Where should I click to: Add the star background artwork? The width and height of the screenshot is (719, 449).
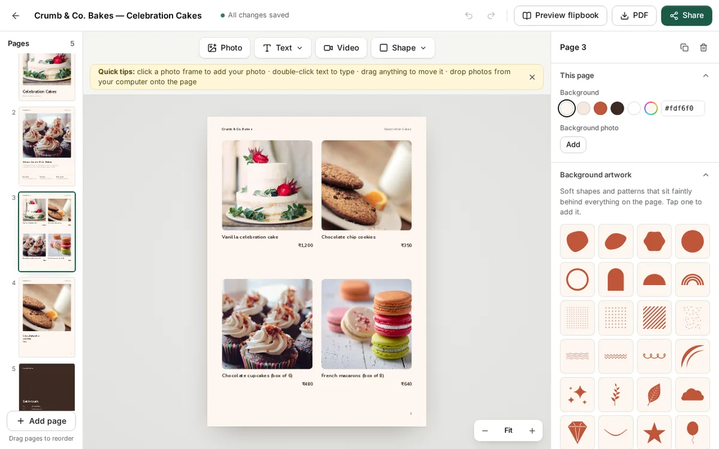tap(654, 432)
